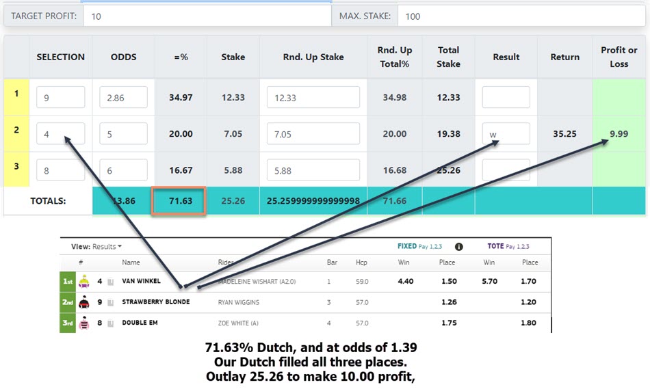Click Double Em's jockey silks icon
This screenshot has width=650, height=389.
click(84, 323)
